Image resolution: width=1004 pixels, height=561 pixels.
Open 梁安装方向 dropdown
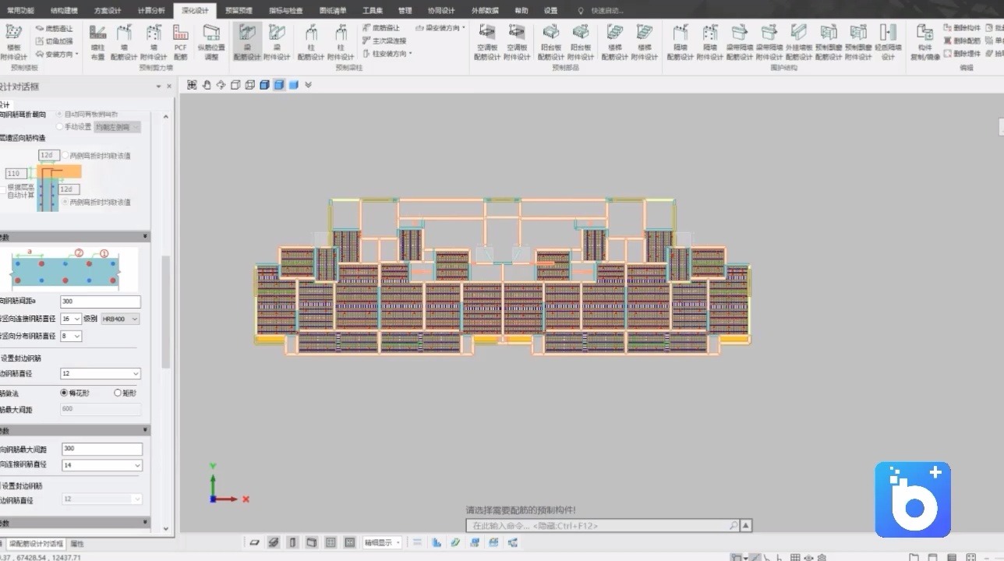coord(440,28)
